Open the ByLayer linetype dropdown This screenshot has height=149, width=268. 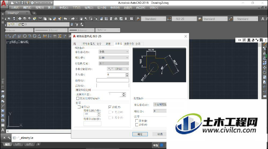[51, 30]
